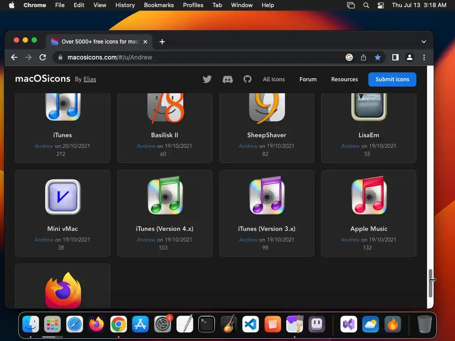Open Andrew link under Mini vMac
Image resolution: width=455 pixels, height=341 pixels.
[44, 239]
